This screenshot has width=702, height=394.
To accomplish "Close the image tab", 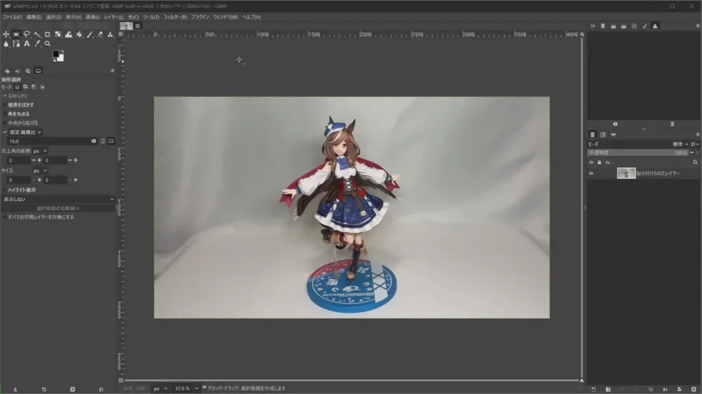I will (x=137, y=26).
